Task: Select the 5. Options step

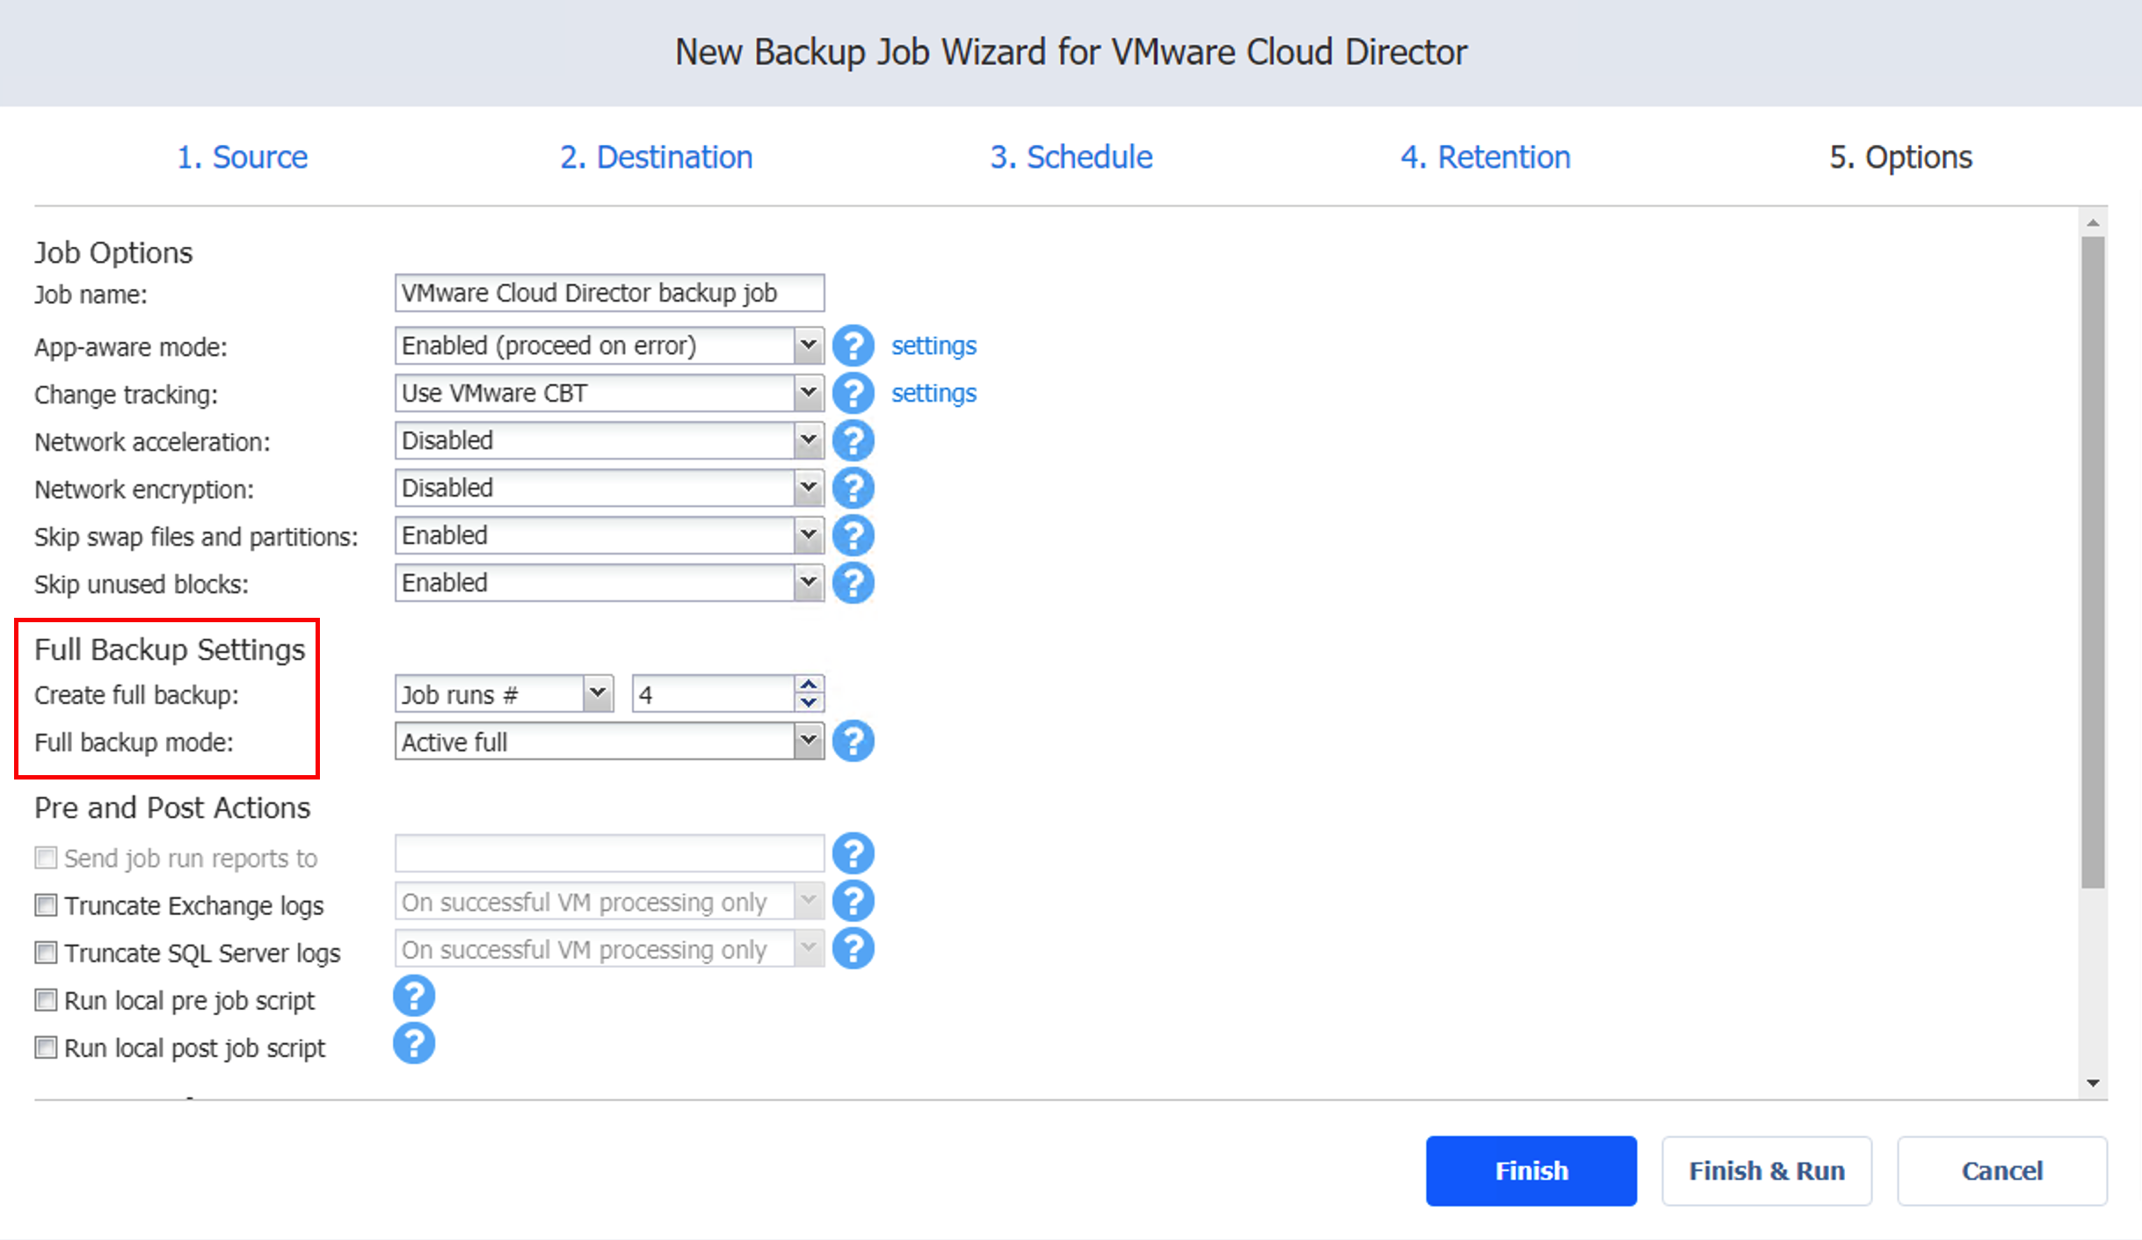Action: coord(1900,157)
